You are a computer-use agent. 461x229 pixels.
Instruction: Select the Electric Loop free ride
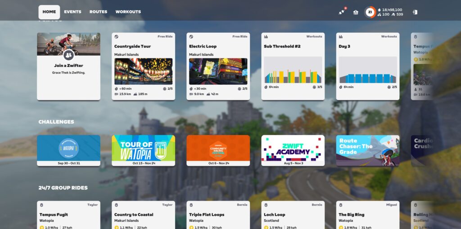(218, 66)
